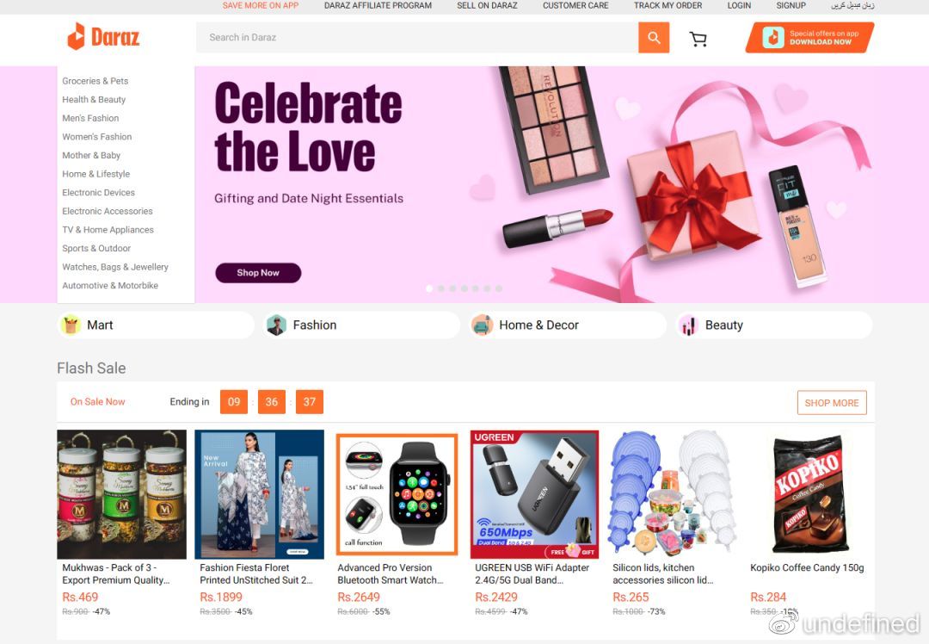Select the first banner carousel dot
This screenshot has height=644, width=929.
pos(429,288)
